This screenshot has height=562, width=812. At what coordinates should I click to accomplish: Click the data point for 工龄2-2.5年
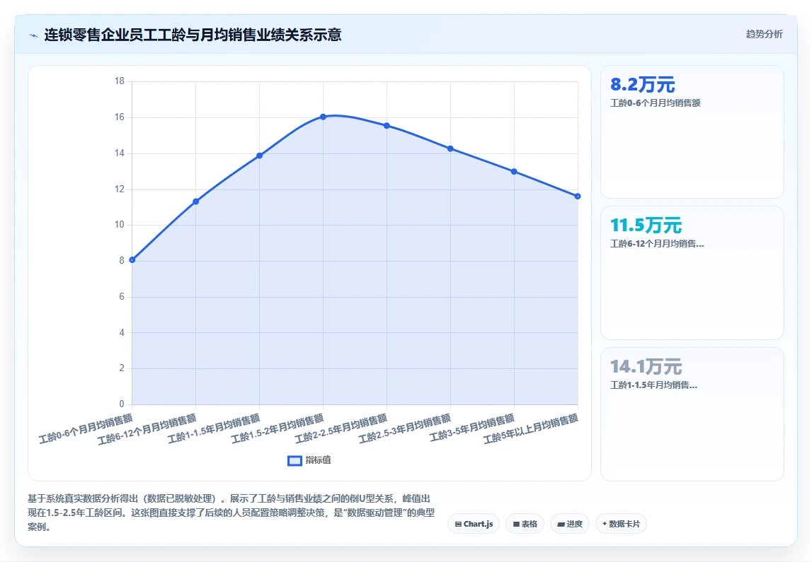tap(387, 126)
